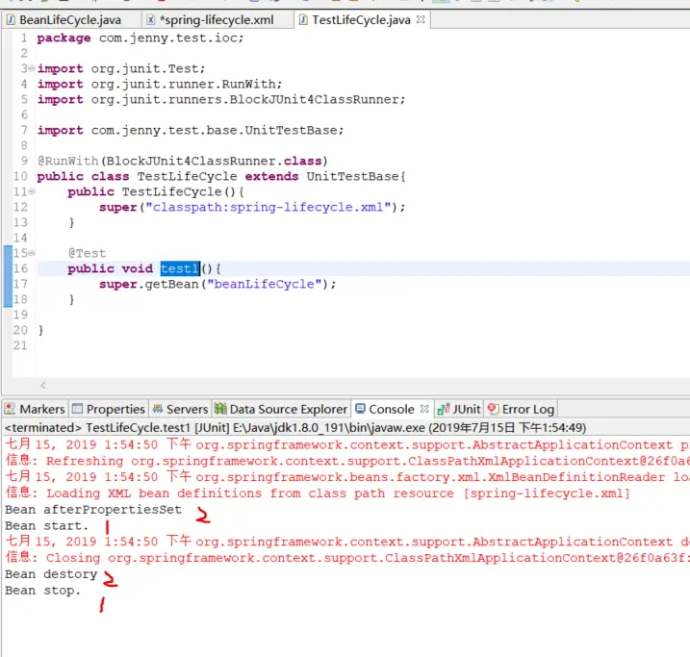
Task: Click line number 20 in the gutter
Action: pyautogui.click(x=20, y=330)
